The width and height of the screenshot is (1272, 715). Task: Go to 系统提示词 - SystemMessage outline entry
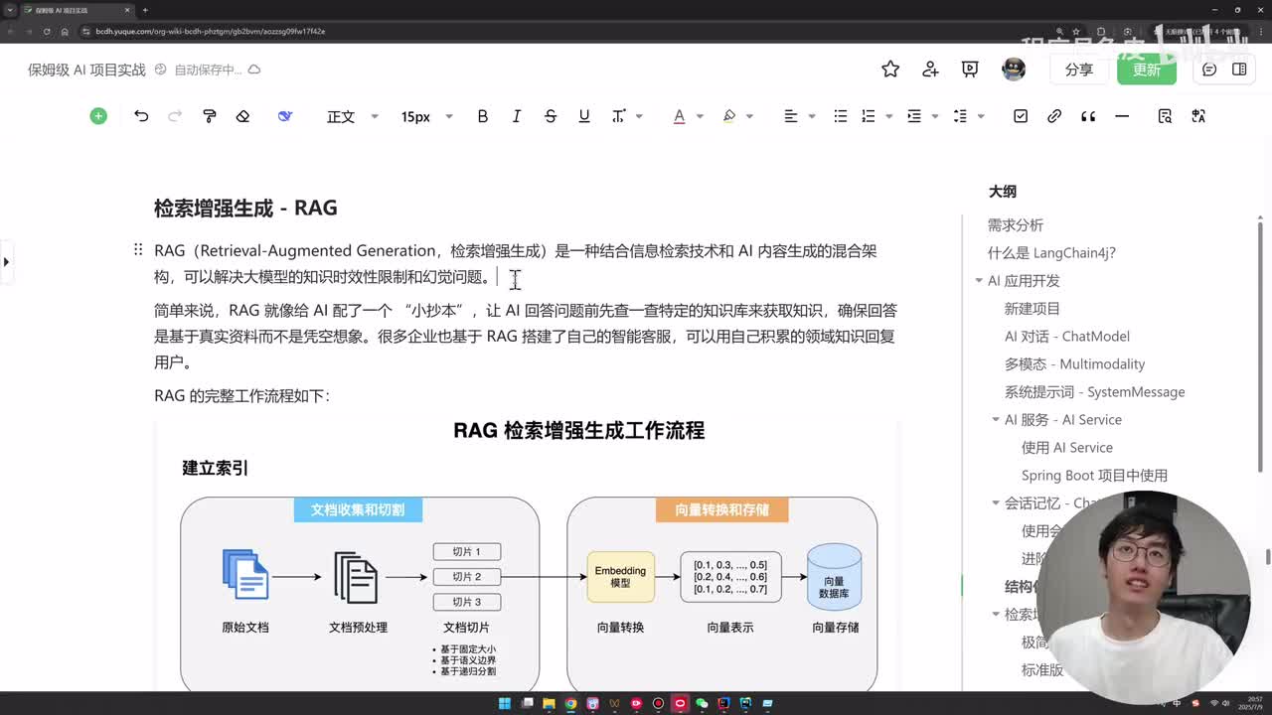click(x=1094, y=392)
